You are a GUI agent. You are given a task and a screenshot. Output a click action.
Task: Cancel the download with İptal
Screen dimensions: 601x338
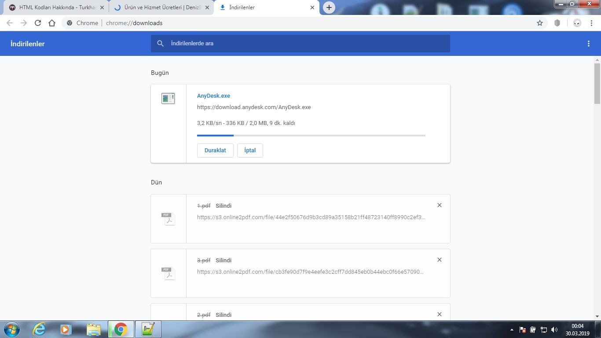250,150
